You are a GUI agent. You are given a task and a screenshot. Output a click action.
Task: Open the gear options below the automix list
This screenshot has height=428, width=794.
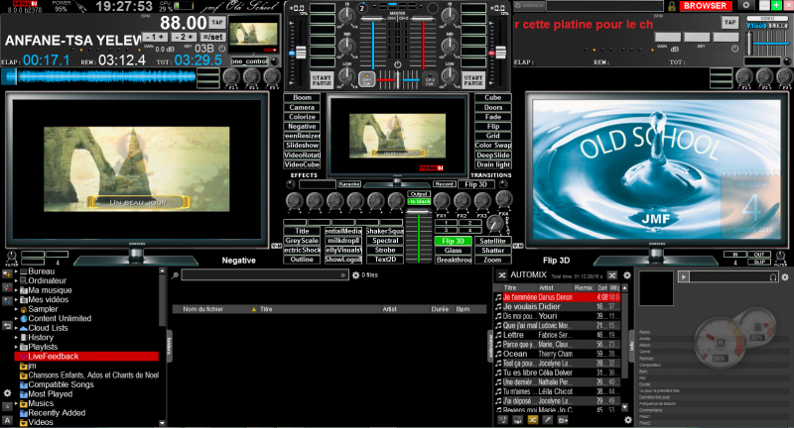click(x=628, y=420)
